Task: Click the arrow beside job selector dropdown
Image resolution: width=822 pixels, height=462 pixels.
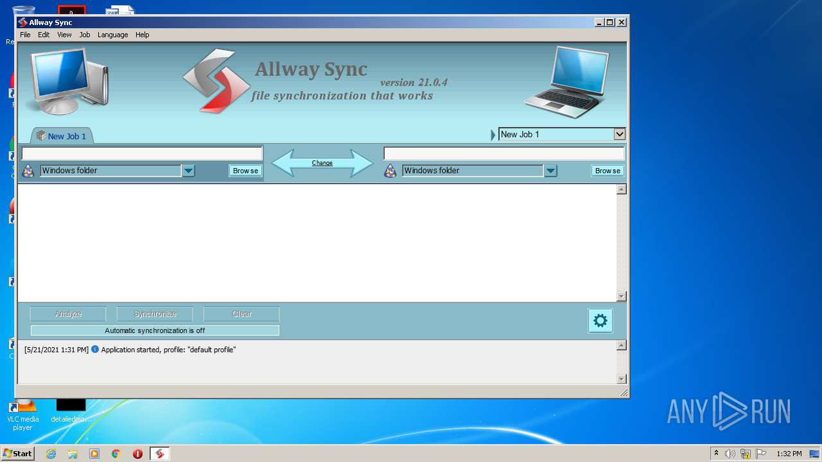Action: coord(493,134)
